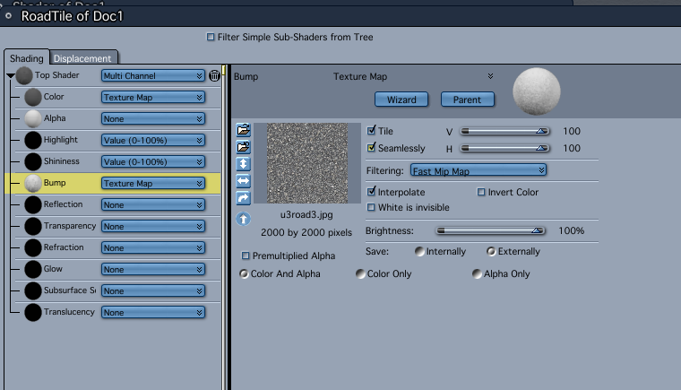Viewport: 681px width, 390px height.
Task: Toggle the Interpolate checkbox
Action: [x=371, y=191]
